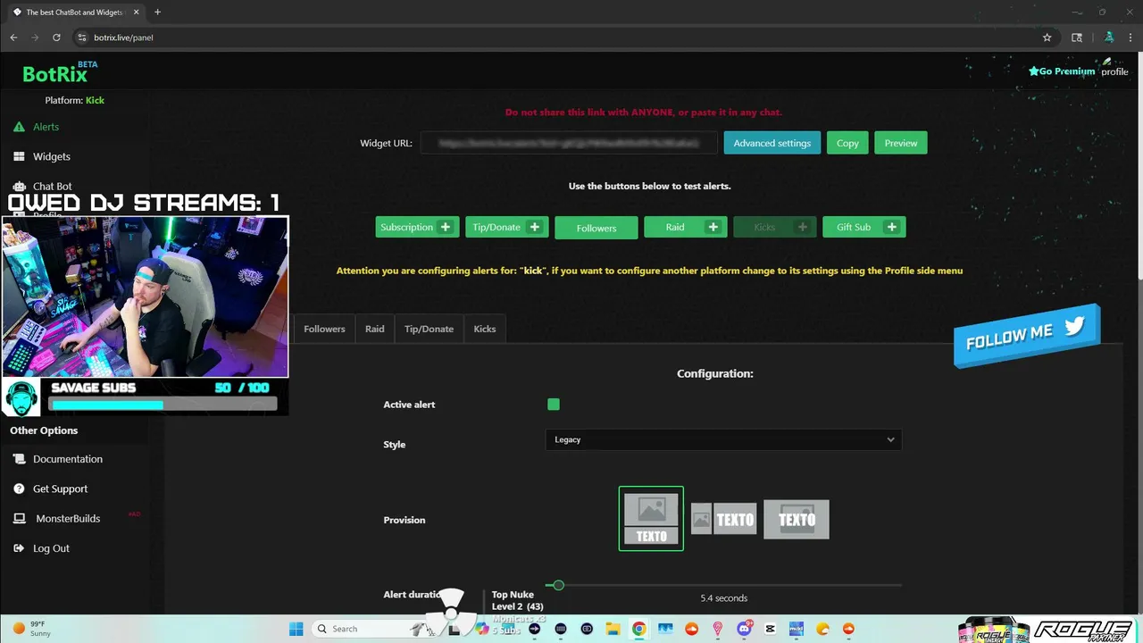Adjust the Alert duration slider handle
1143x643 pixels.
pyautogui.click(x=558, y=585)
